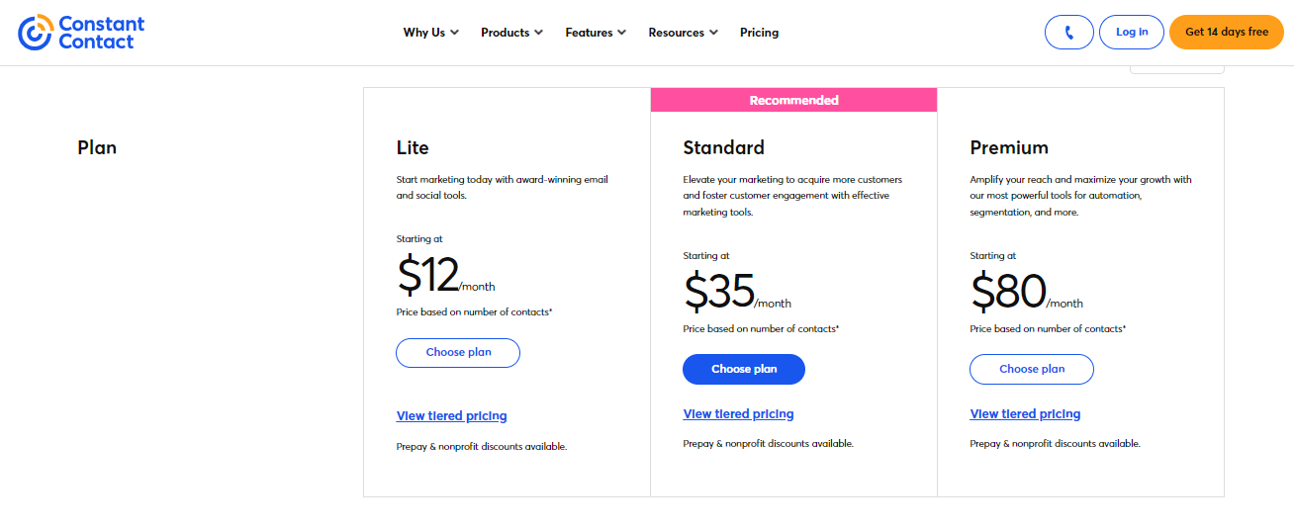The width and height of the screenshot is (1294, 530).
Task: Click the Premium plan heading
Action: tap(1008, 148)
